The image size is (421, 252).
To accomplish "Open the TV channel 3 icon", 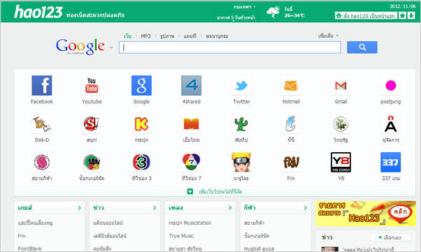I will tap(141, 162).
